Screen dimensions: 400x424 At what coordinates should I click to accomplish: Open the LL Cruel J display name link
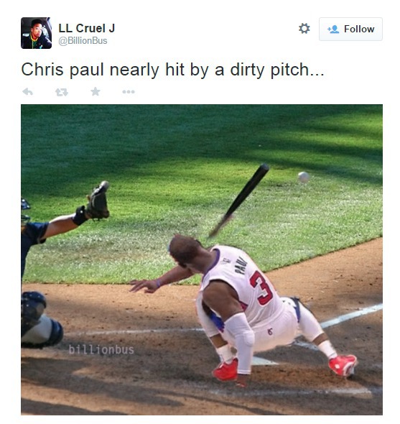coord(87,28)
